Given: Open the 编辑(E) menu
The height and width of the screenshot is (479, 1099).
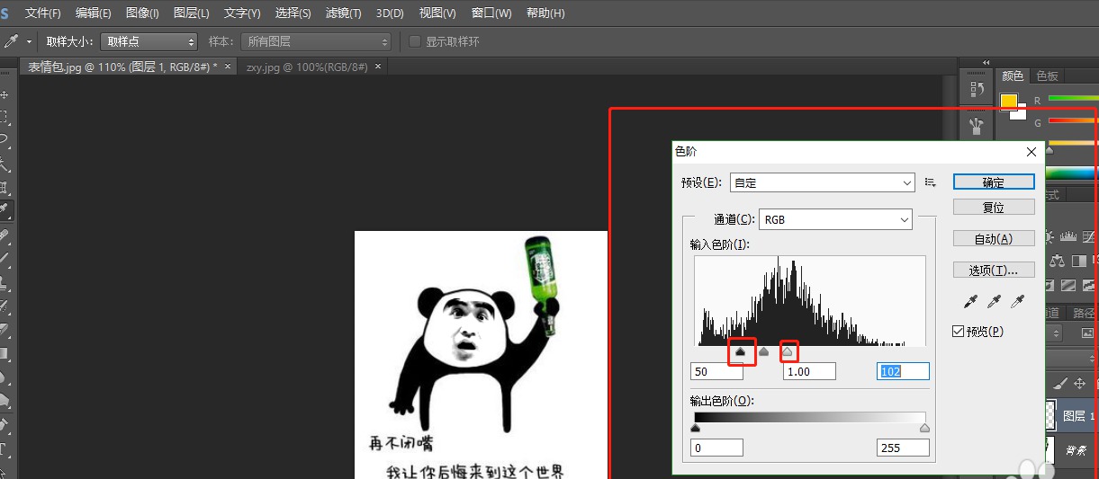Looking at the screenshot, I should click(x=94, y=13).
